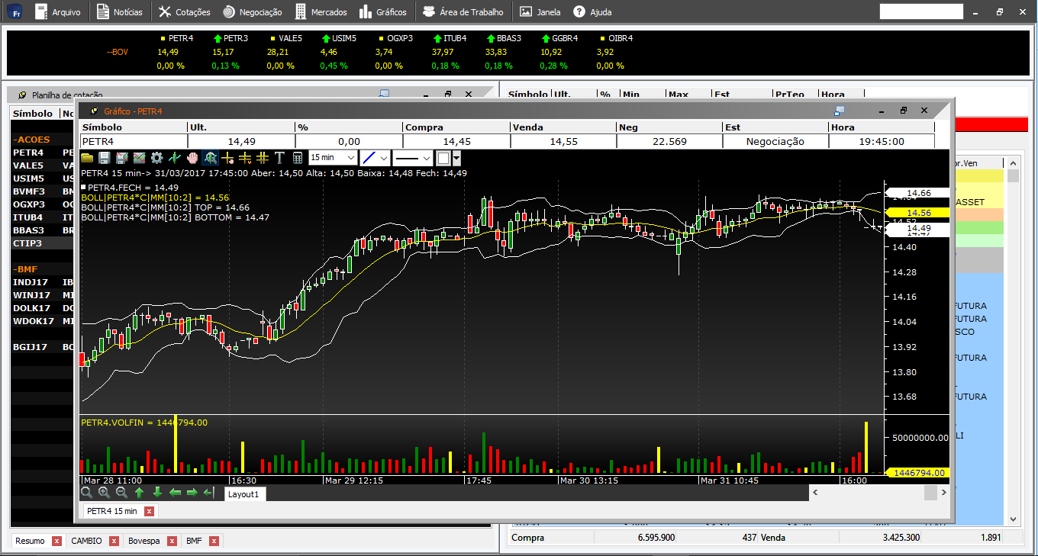Select the yellow grid lines tool
1038x556 pixels.
(x=263, y=158)
